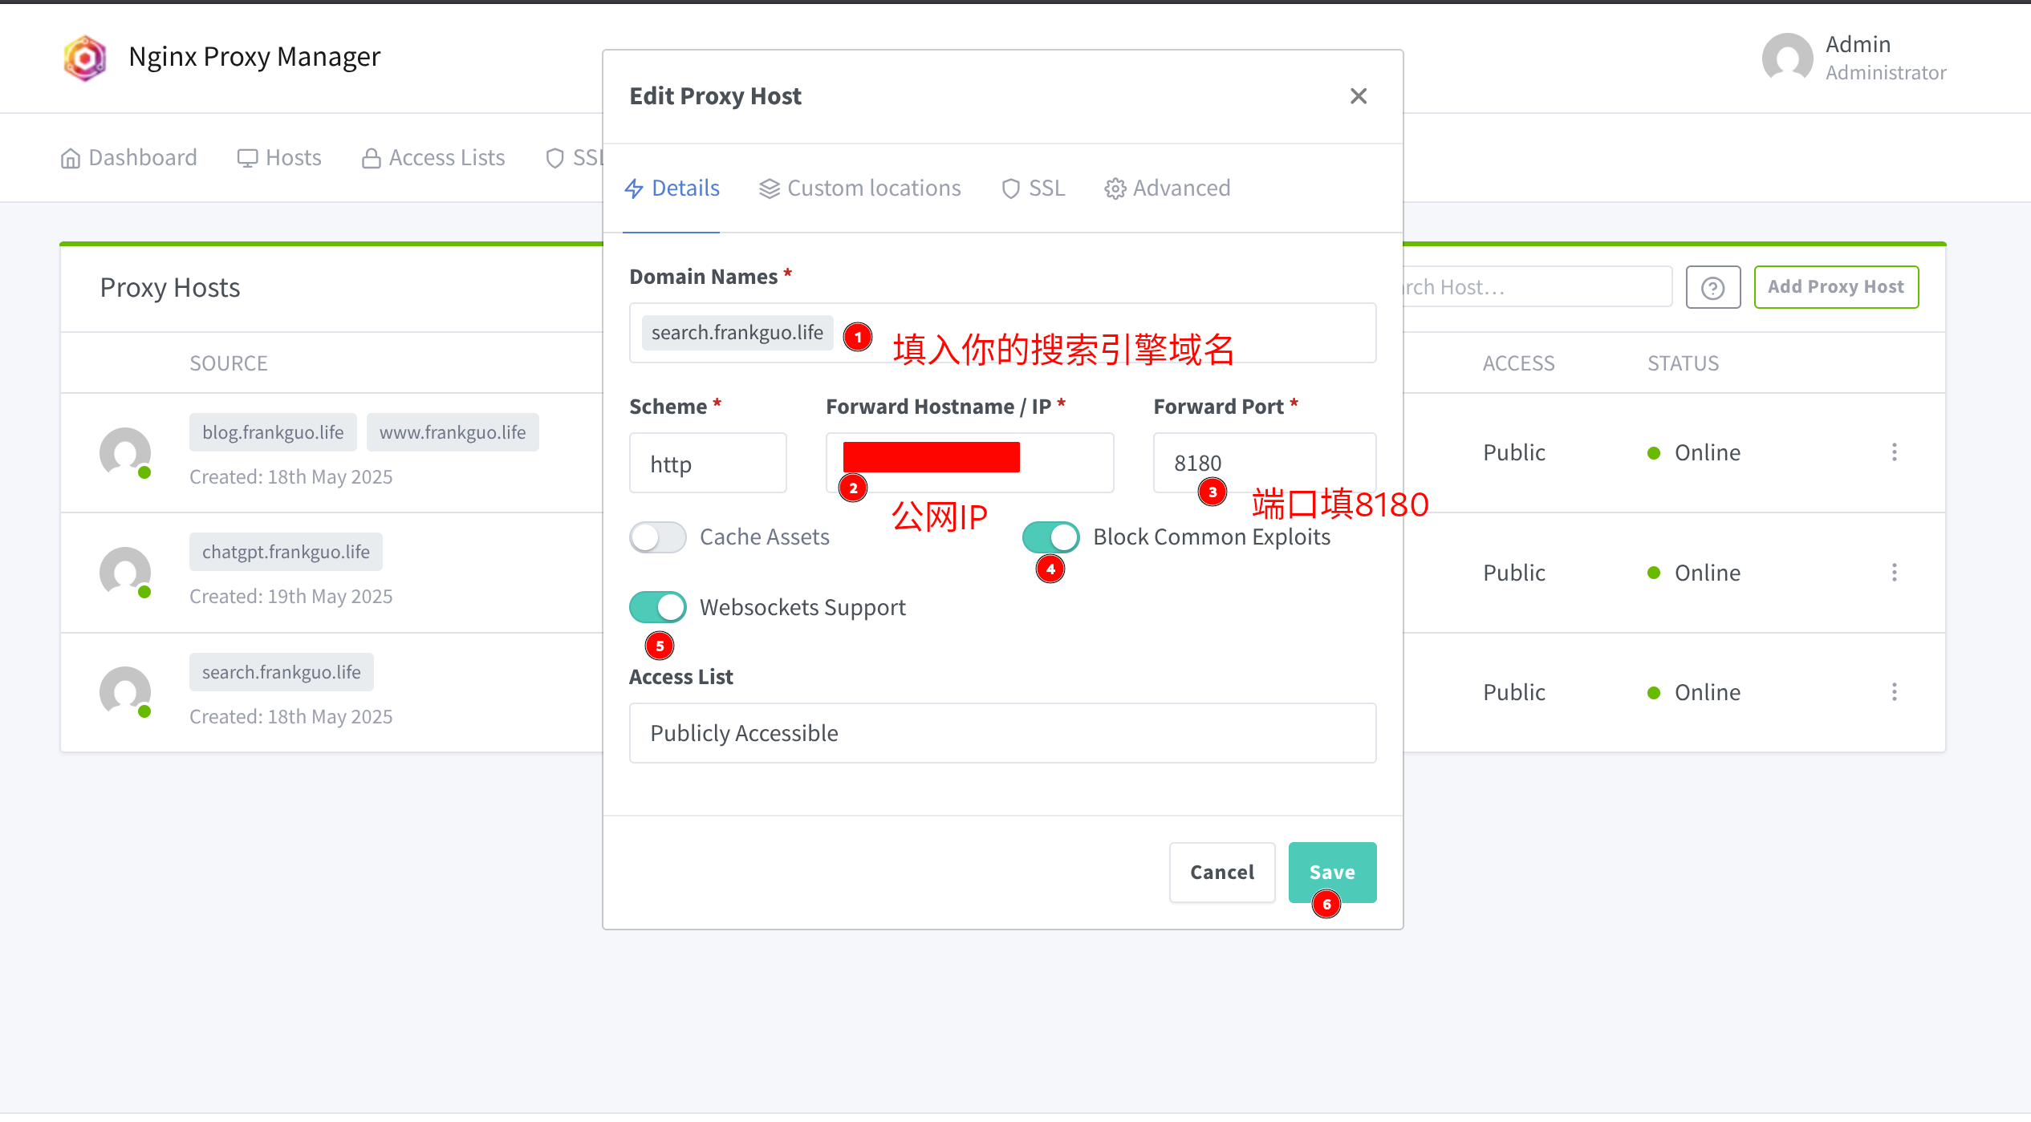This screenshot has height=1122, width=2031.
Task: Click the Cancel button
Action: [1221, 872]
